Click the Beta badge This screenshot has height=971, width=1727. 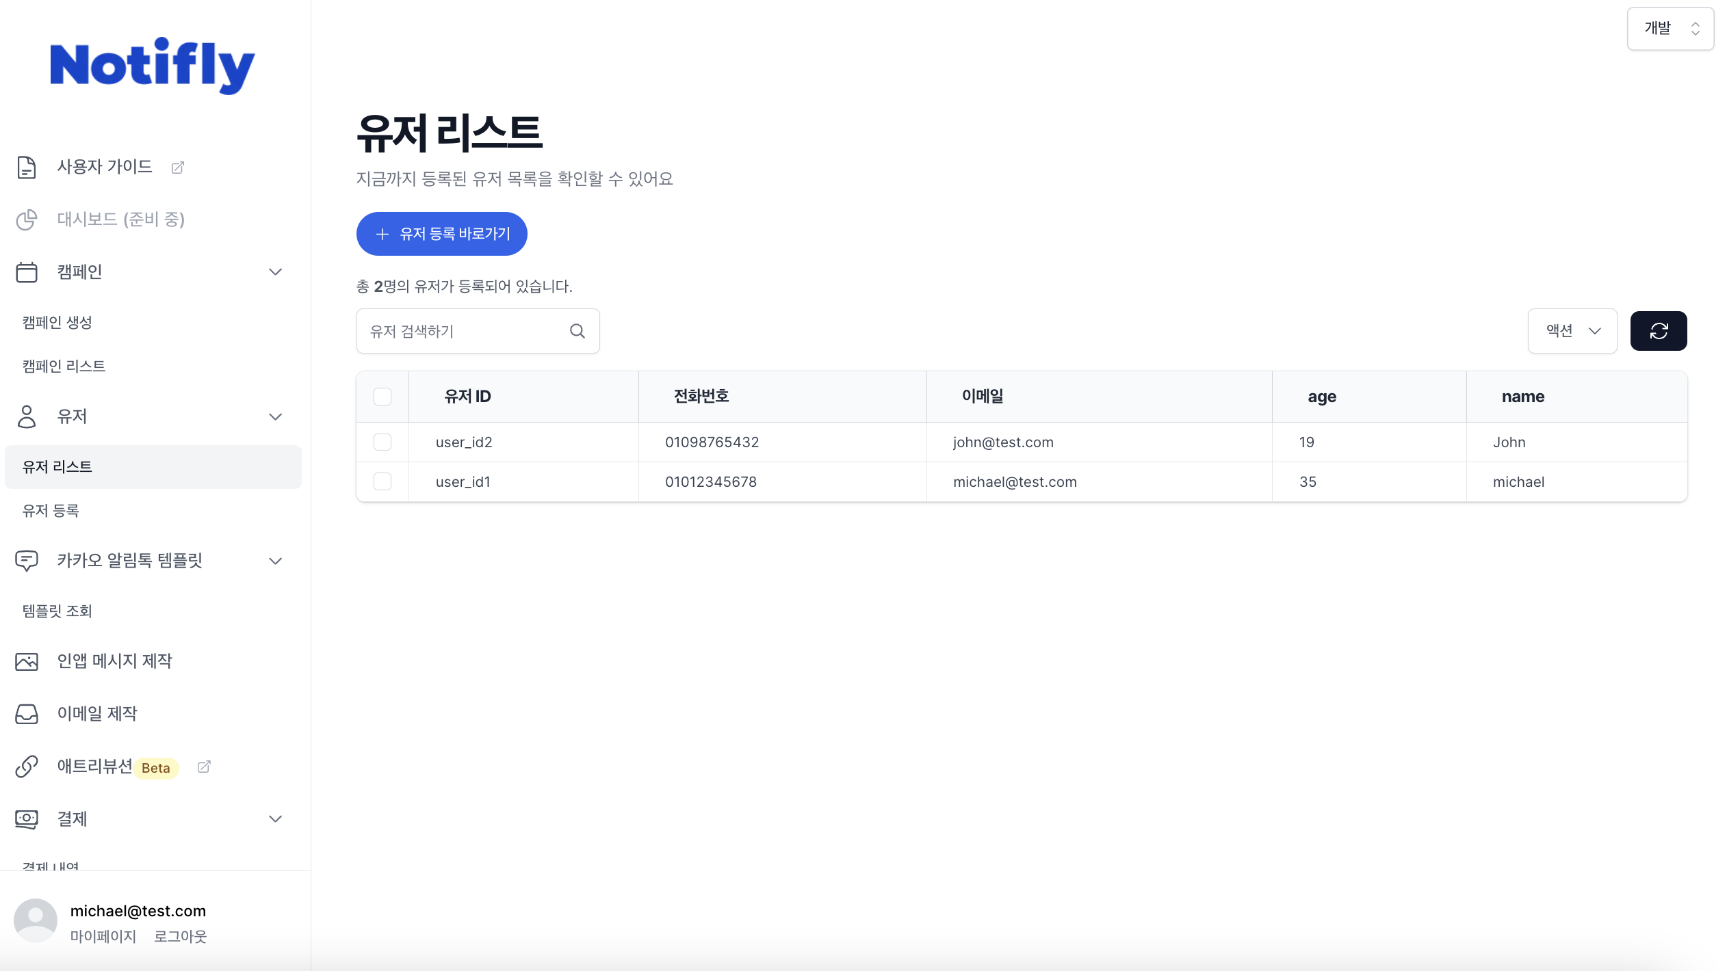click(156, 768)
